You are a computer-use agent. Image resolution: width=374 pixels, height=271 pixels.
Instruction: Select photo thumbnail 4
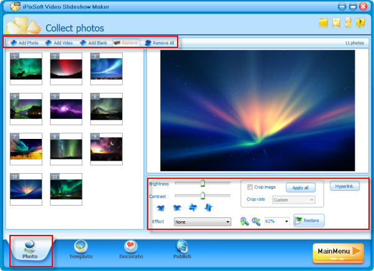26,109
